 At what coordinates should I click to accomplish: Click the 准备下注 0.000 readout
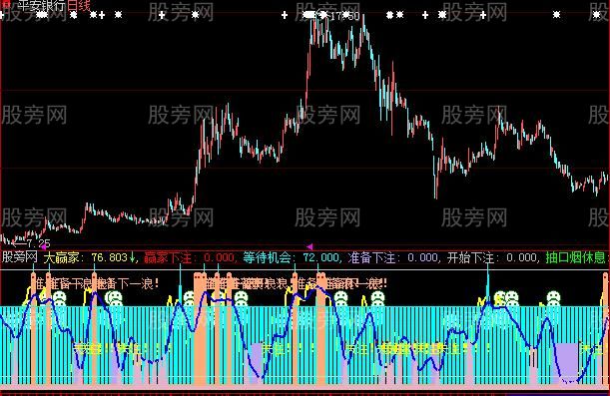click(x=393, y=257)
